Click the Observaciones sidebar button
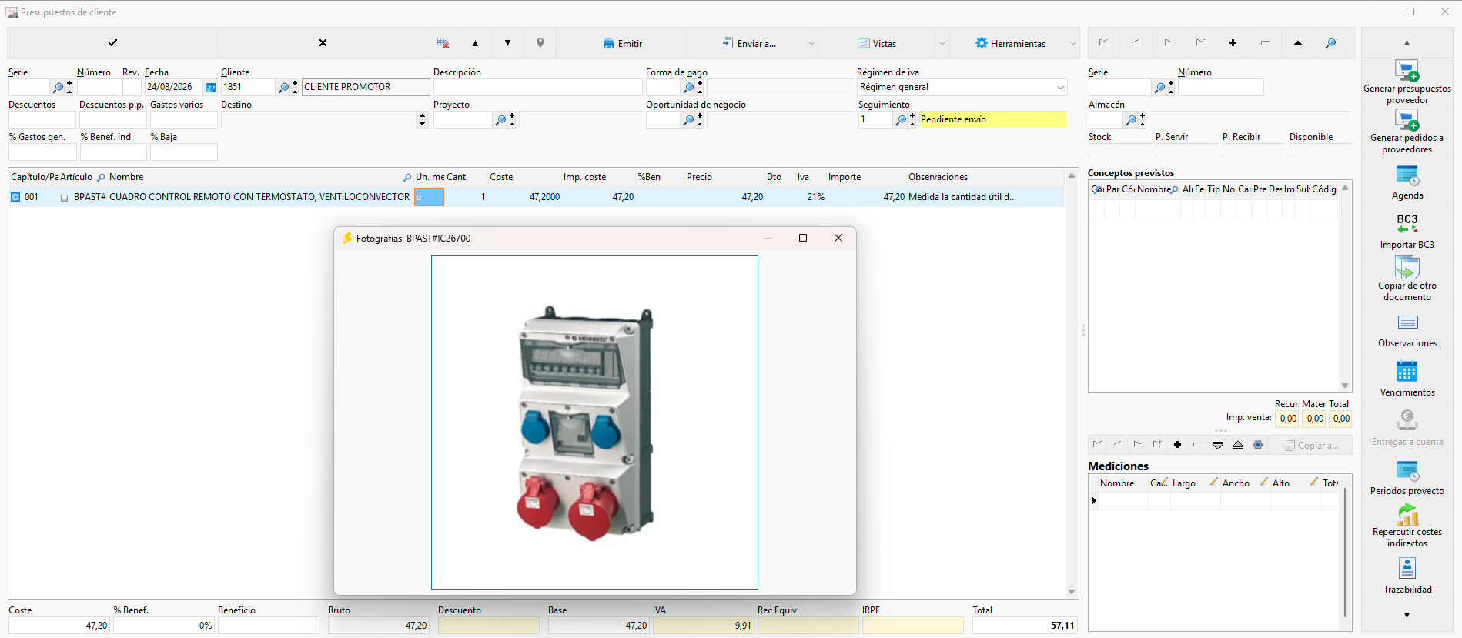This screenshot has width=1462, height=638. (x=1407, y=331)
